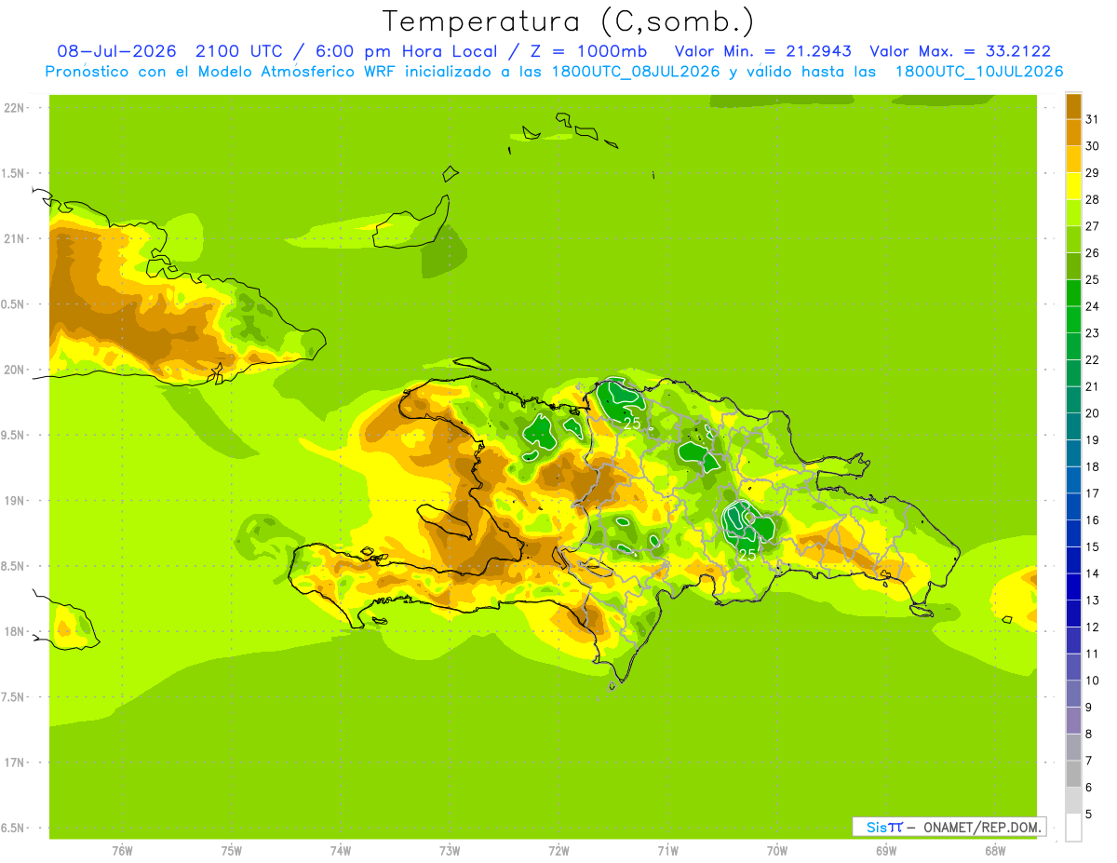Image resolution: width=1117 pixels, height=863 pixels.
Task: Click the '17N' latitude label
Action: pos(14,762)
